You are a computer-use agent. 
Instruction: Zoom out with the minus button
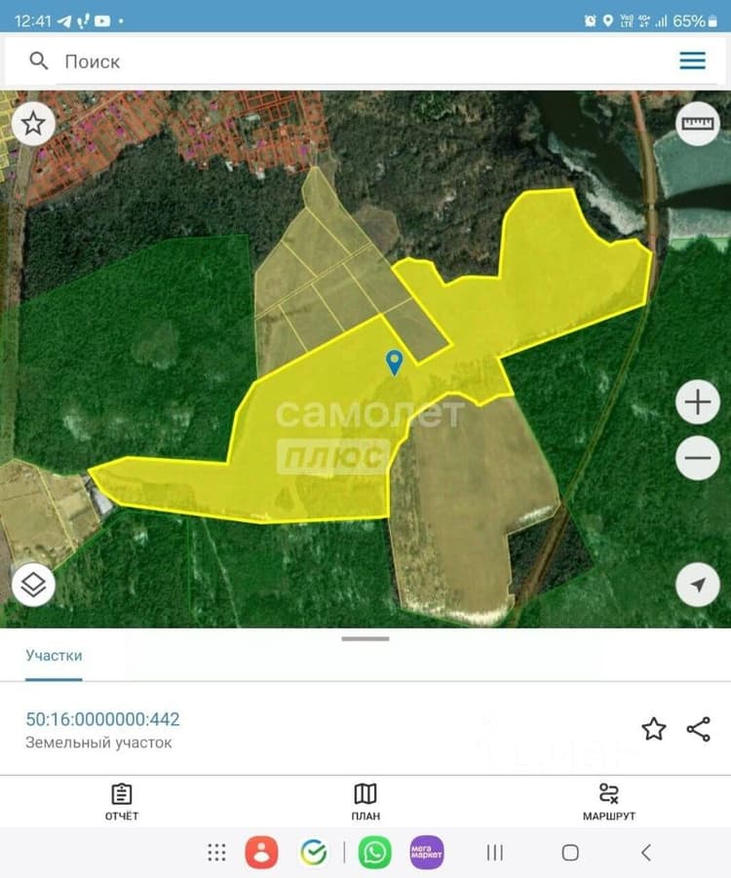tap(698, 458)
